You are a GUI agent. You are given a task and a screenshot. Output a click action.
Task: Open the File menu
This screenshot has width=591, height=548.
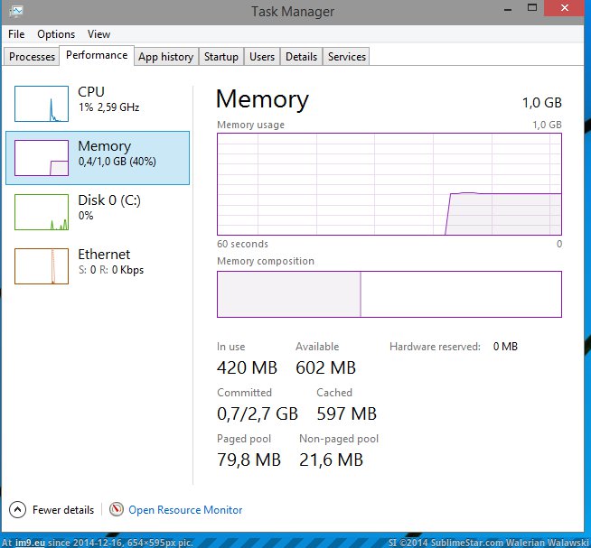tap(16, 34)
